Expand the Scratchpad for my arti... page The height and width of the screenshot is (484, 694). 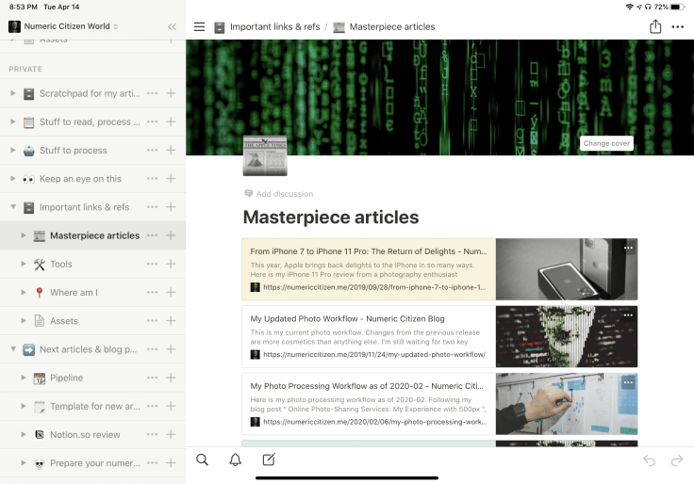(13, 93)
